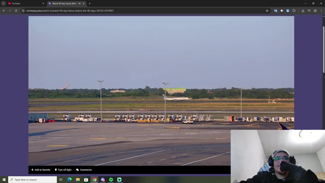Open the Extensions puzzle menu
Screen dimensions: 325x183
[294, 11]
